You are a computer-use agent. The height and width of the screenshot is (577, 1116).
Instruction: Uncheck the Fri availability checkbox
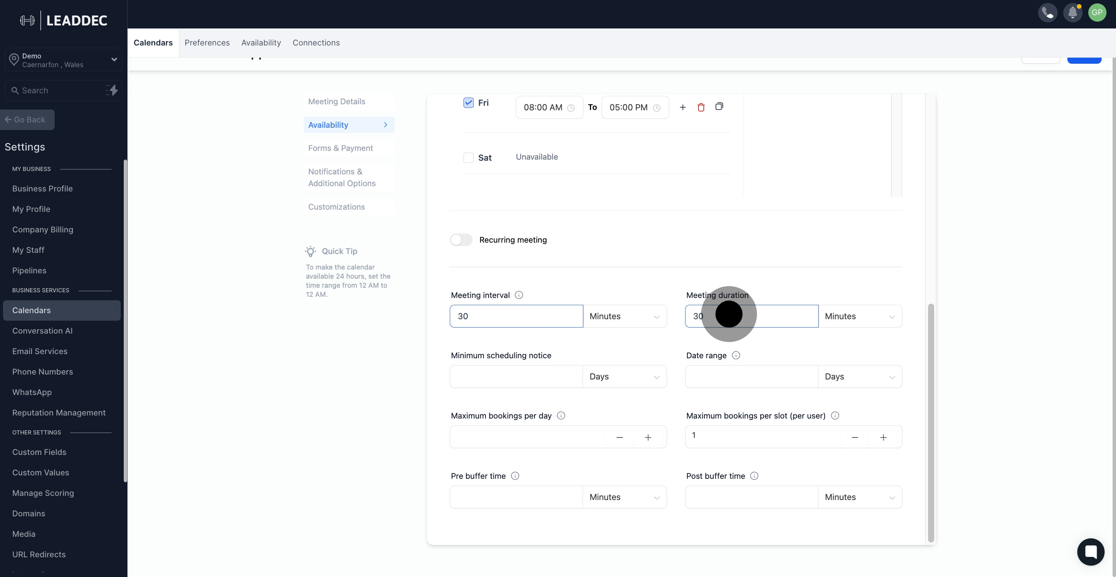point(468,103)
